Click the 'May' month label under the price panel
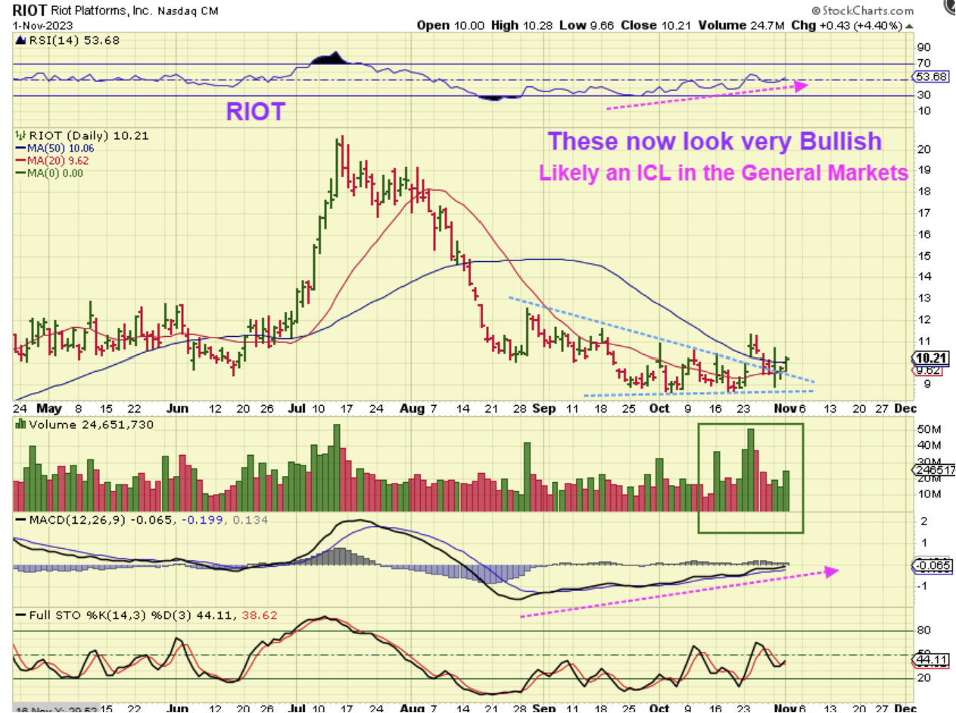Screen dimensions: 956x713 48,408
